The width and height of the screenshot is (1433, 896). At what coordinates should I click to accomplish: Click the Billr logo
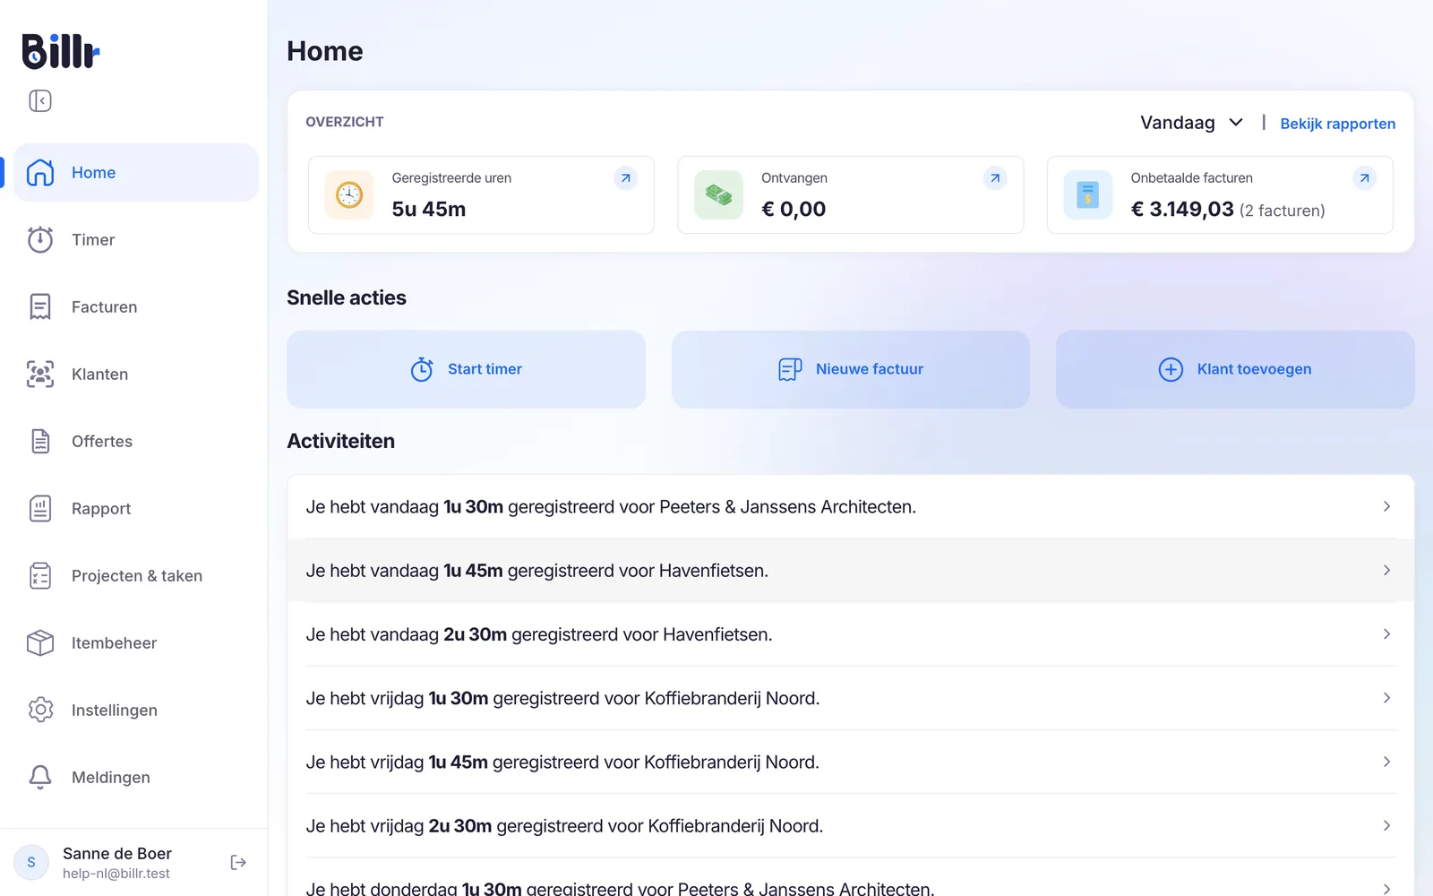pyautogui.click(x=61, y=51)
